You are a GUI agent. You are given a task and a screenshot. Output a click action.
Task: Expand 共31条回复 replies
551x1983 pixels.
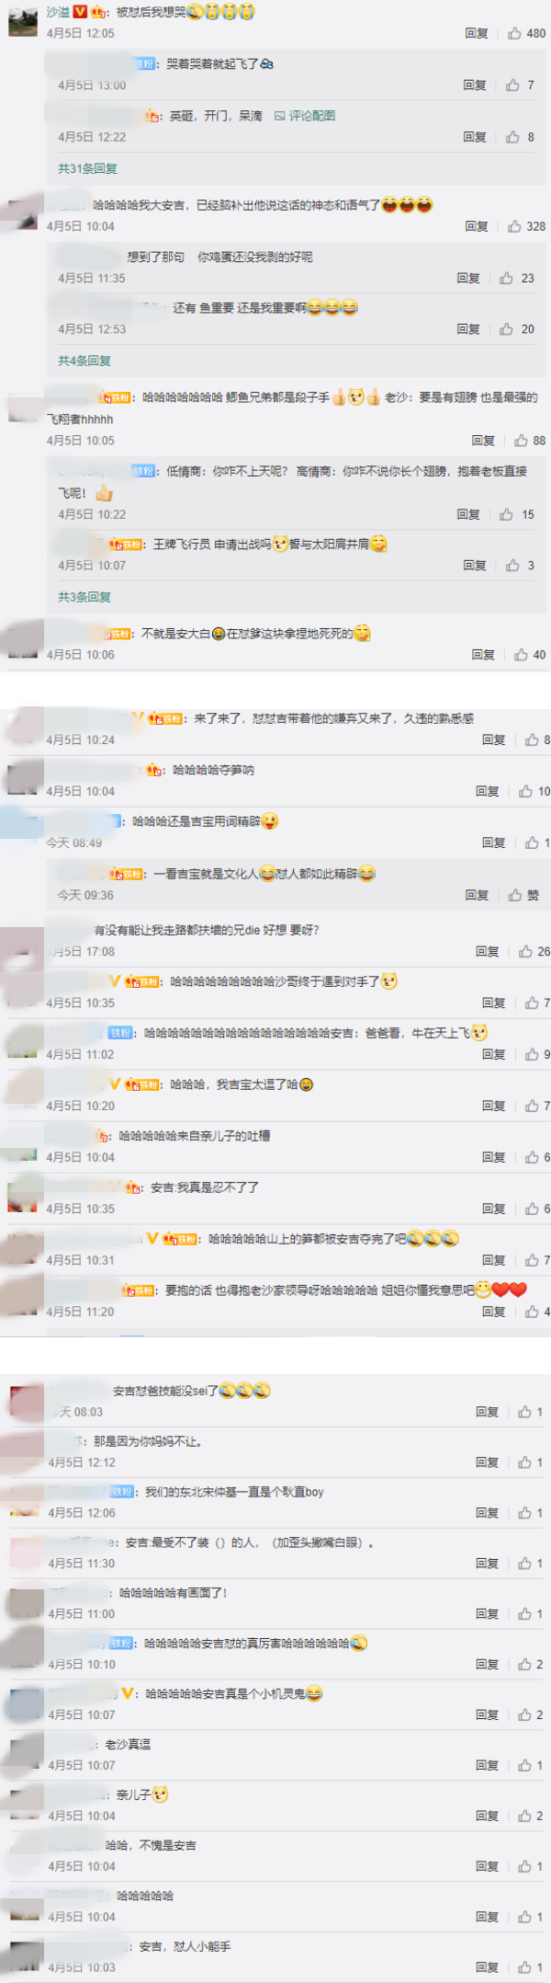87,168
